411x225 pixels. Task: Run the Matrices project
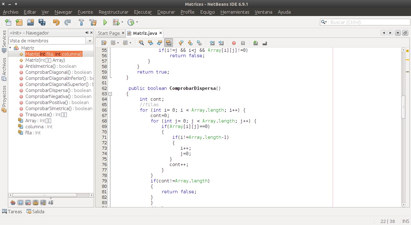point(105,22)
